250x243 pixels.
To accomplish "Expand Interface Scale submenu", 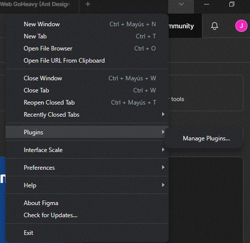I will click(x=87, y=150).
